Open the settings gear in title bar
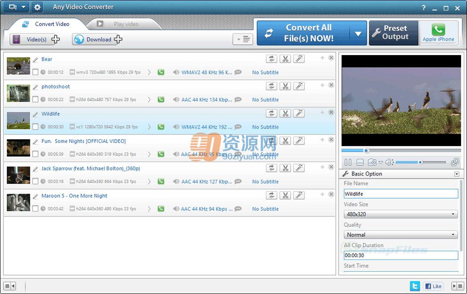 (37, 7)
